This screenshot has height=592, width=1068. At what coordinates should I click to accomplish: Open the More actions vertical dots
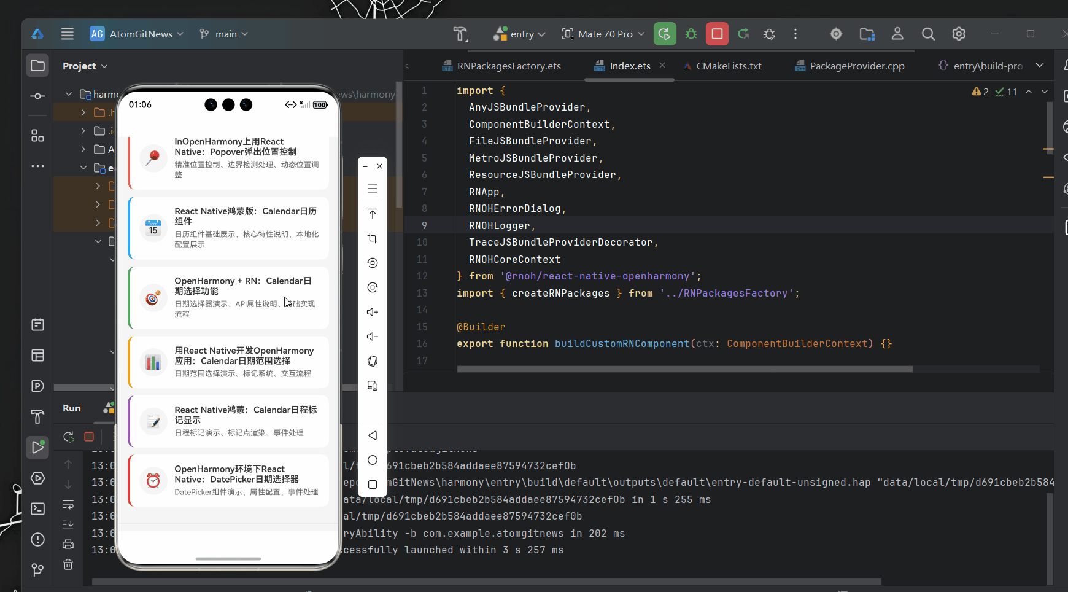pyautogui.click(x=795, y=34)
